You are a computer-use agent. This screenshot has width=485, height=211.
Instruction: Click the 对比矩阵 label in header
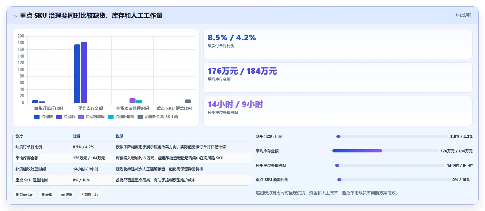click(x=464, y=15)
